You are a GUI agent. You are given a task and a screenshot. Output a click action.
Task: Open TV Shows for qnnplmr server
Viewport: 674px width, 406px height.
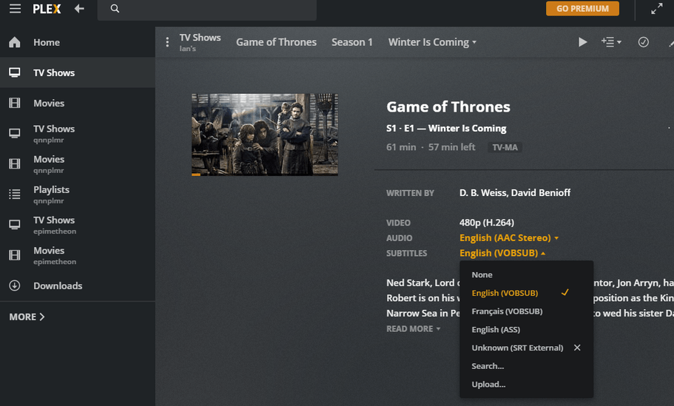[78, 134]
